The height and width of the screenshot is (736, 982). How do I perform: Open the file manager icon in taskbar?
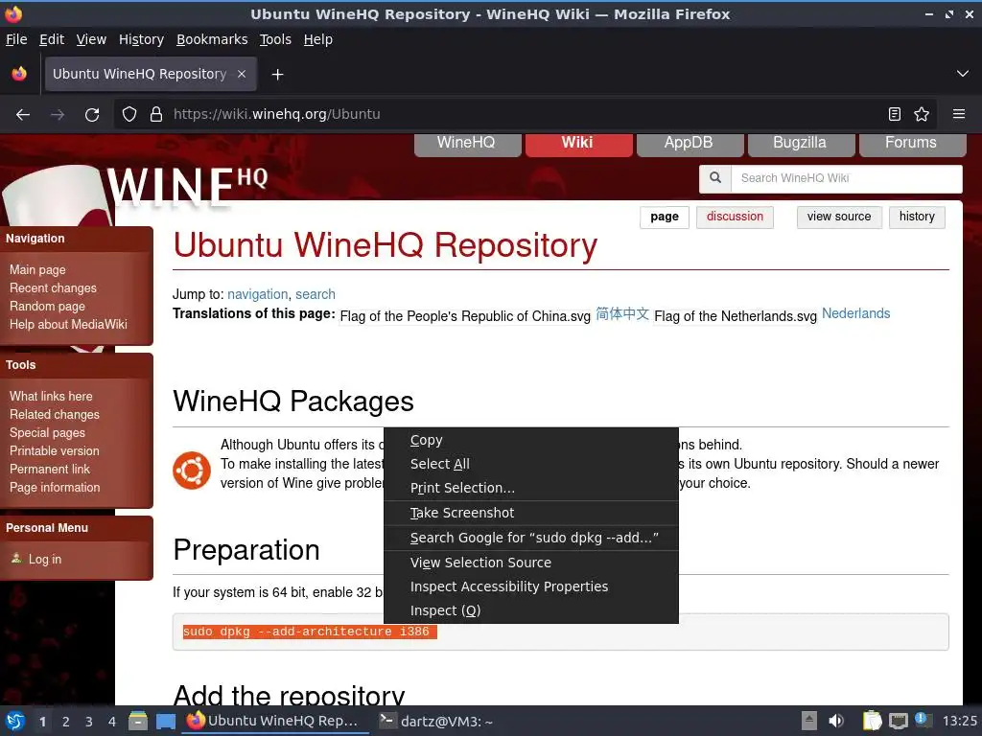[138, 722]
